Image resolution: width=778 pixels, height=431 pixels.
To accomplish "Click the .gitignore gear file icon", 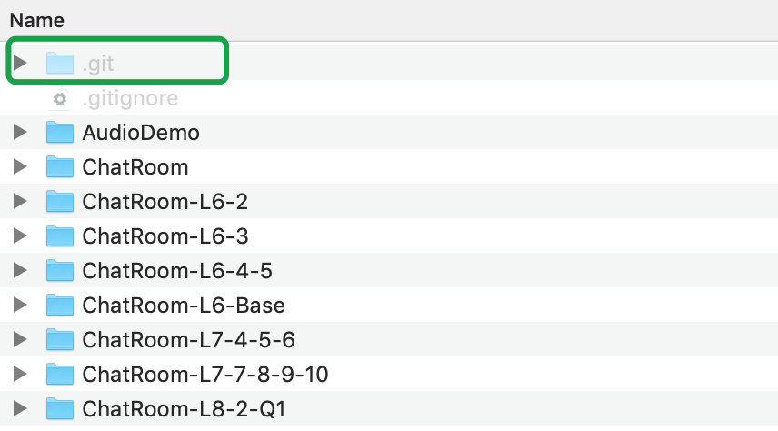I will tap(60, 98).
